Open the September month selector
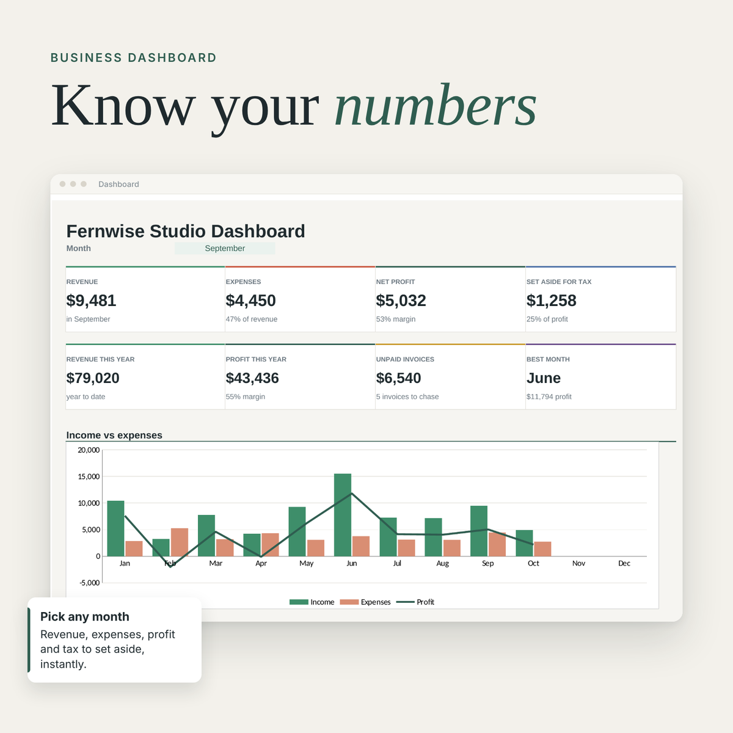 tap(225, 248)
